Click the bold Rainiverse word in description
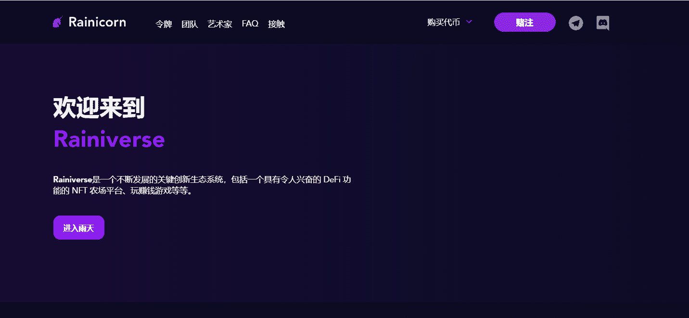 (72, 179)
